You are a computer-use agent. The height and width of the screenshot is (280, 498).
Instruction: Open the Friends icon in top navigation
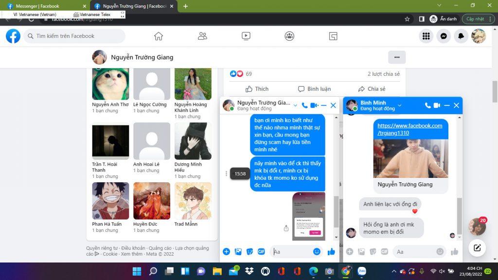click(202, 36)
